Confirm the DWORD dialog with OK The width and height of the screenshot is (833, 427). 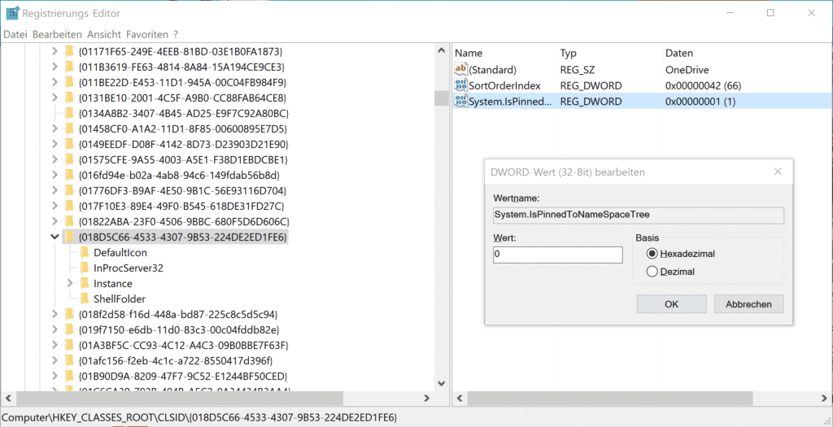(671, 304)
